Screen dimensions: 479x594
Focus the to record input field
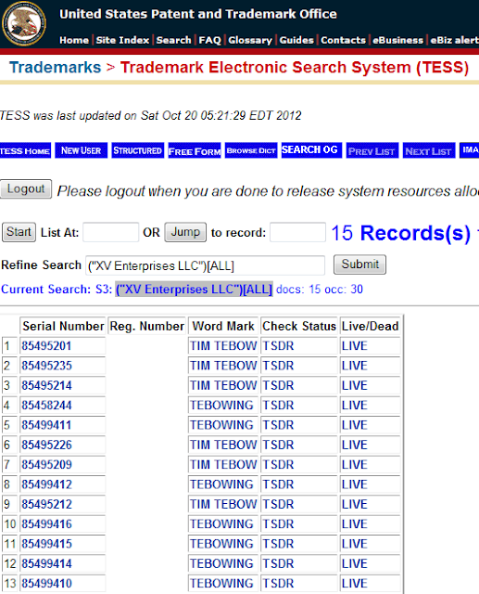pyautogui.click(x=297, y=232)
